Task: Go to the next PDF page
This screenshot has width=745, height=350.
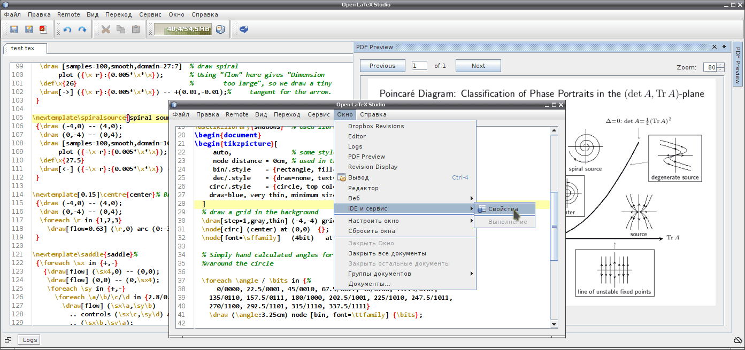Action: coord(478,66)
